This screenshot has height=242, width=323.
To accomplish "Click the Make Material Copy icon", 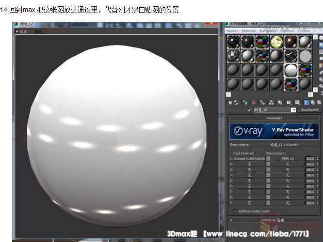I will 262,103.
